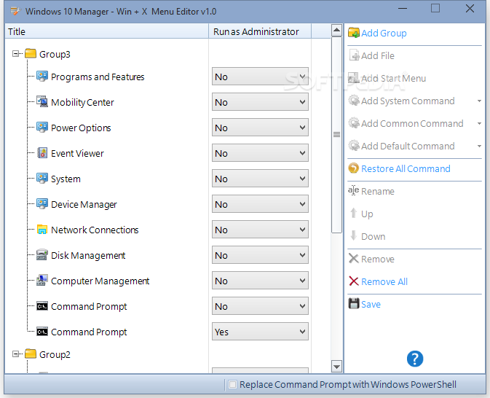
Task: Open Run as Administrator dropdown for Programs and Features
Action: [260, 77]
